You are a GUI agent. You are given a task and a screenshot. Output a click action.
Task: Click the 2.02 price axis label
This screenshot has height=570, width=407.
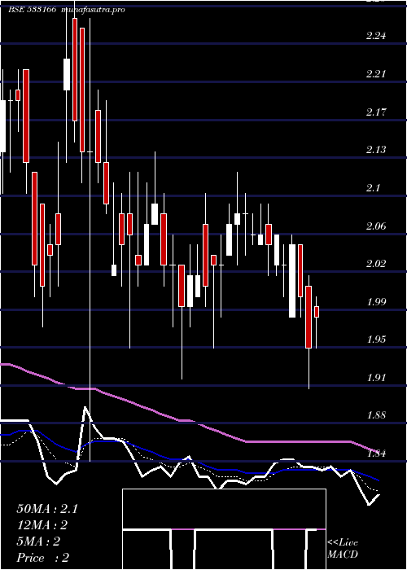376,264
